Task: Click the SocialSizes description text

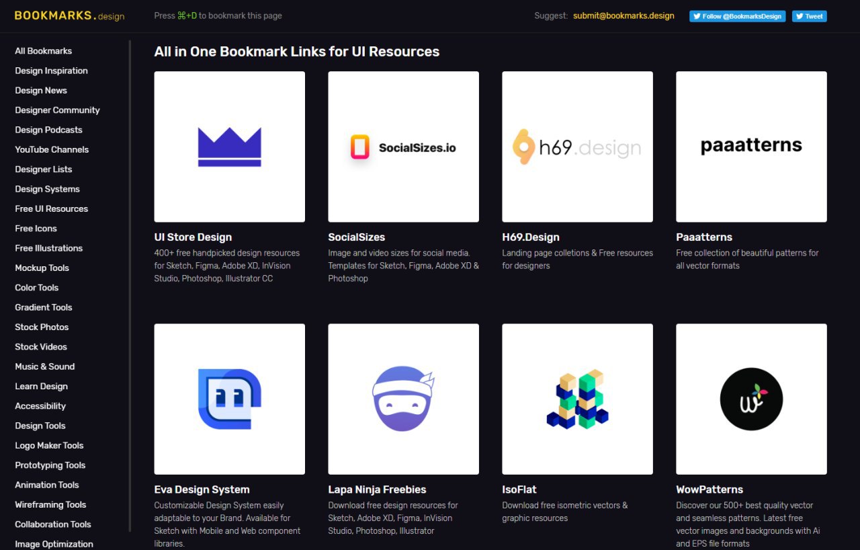Action: tap(403, 266)
